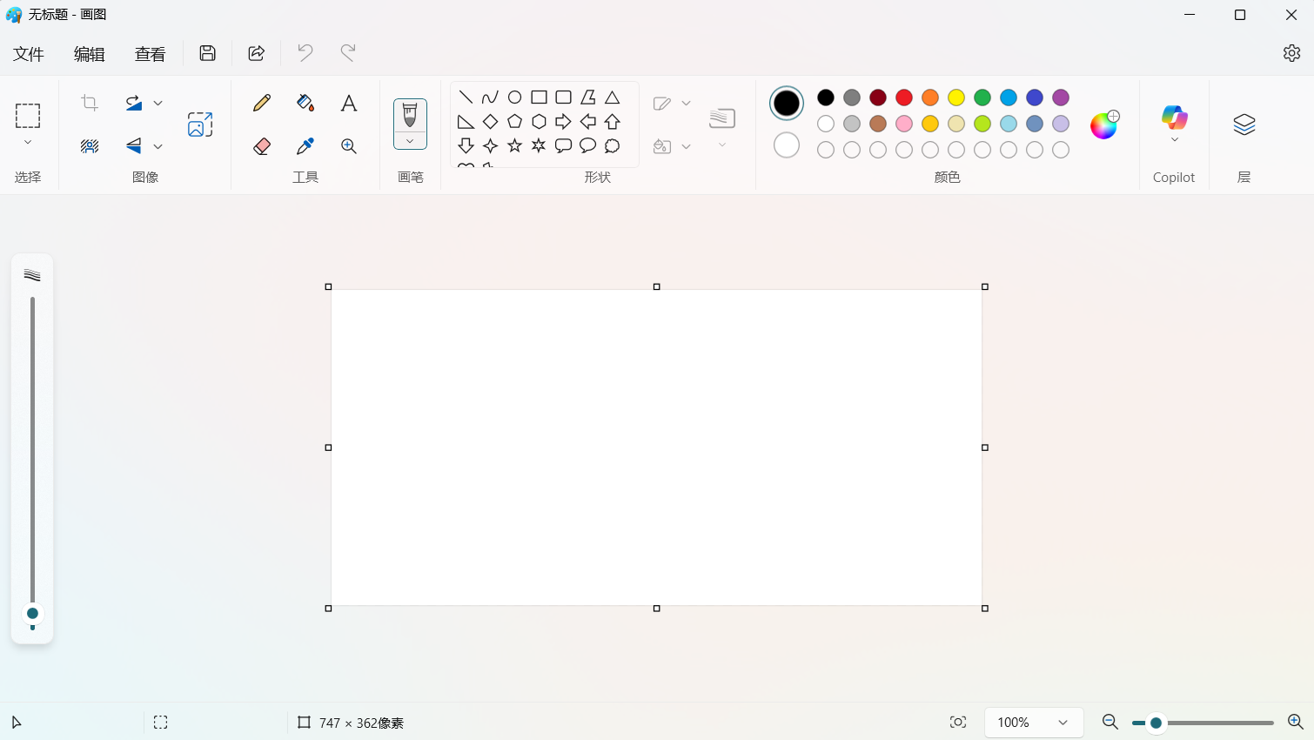Open the 编辑 menu
1314x740 pixels.
[x=90, y=54]
